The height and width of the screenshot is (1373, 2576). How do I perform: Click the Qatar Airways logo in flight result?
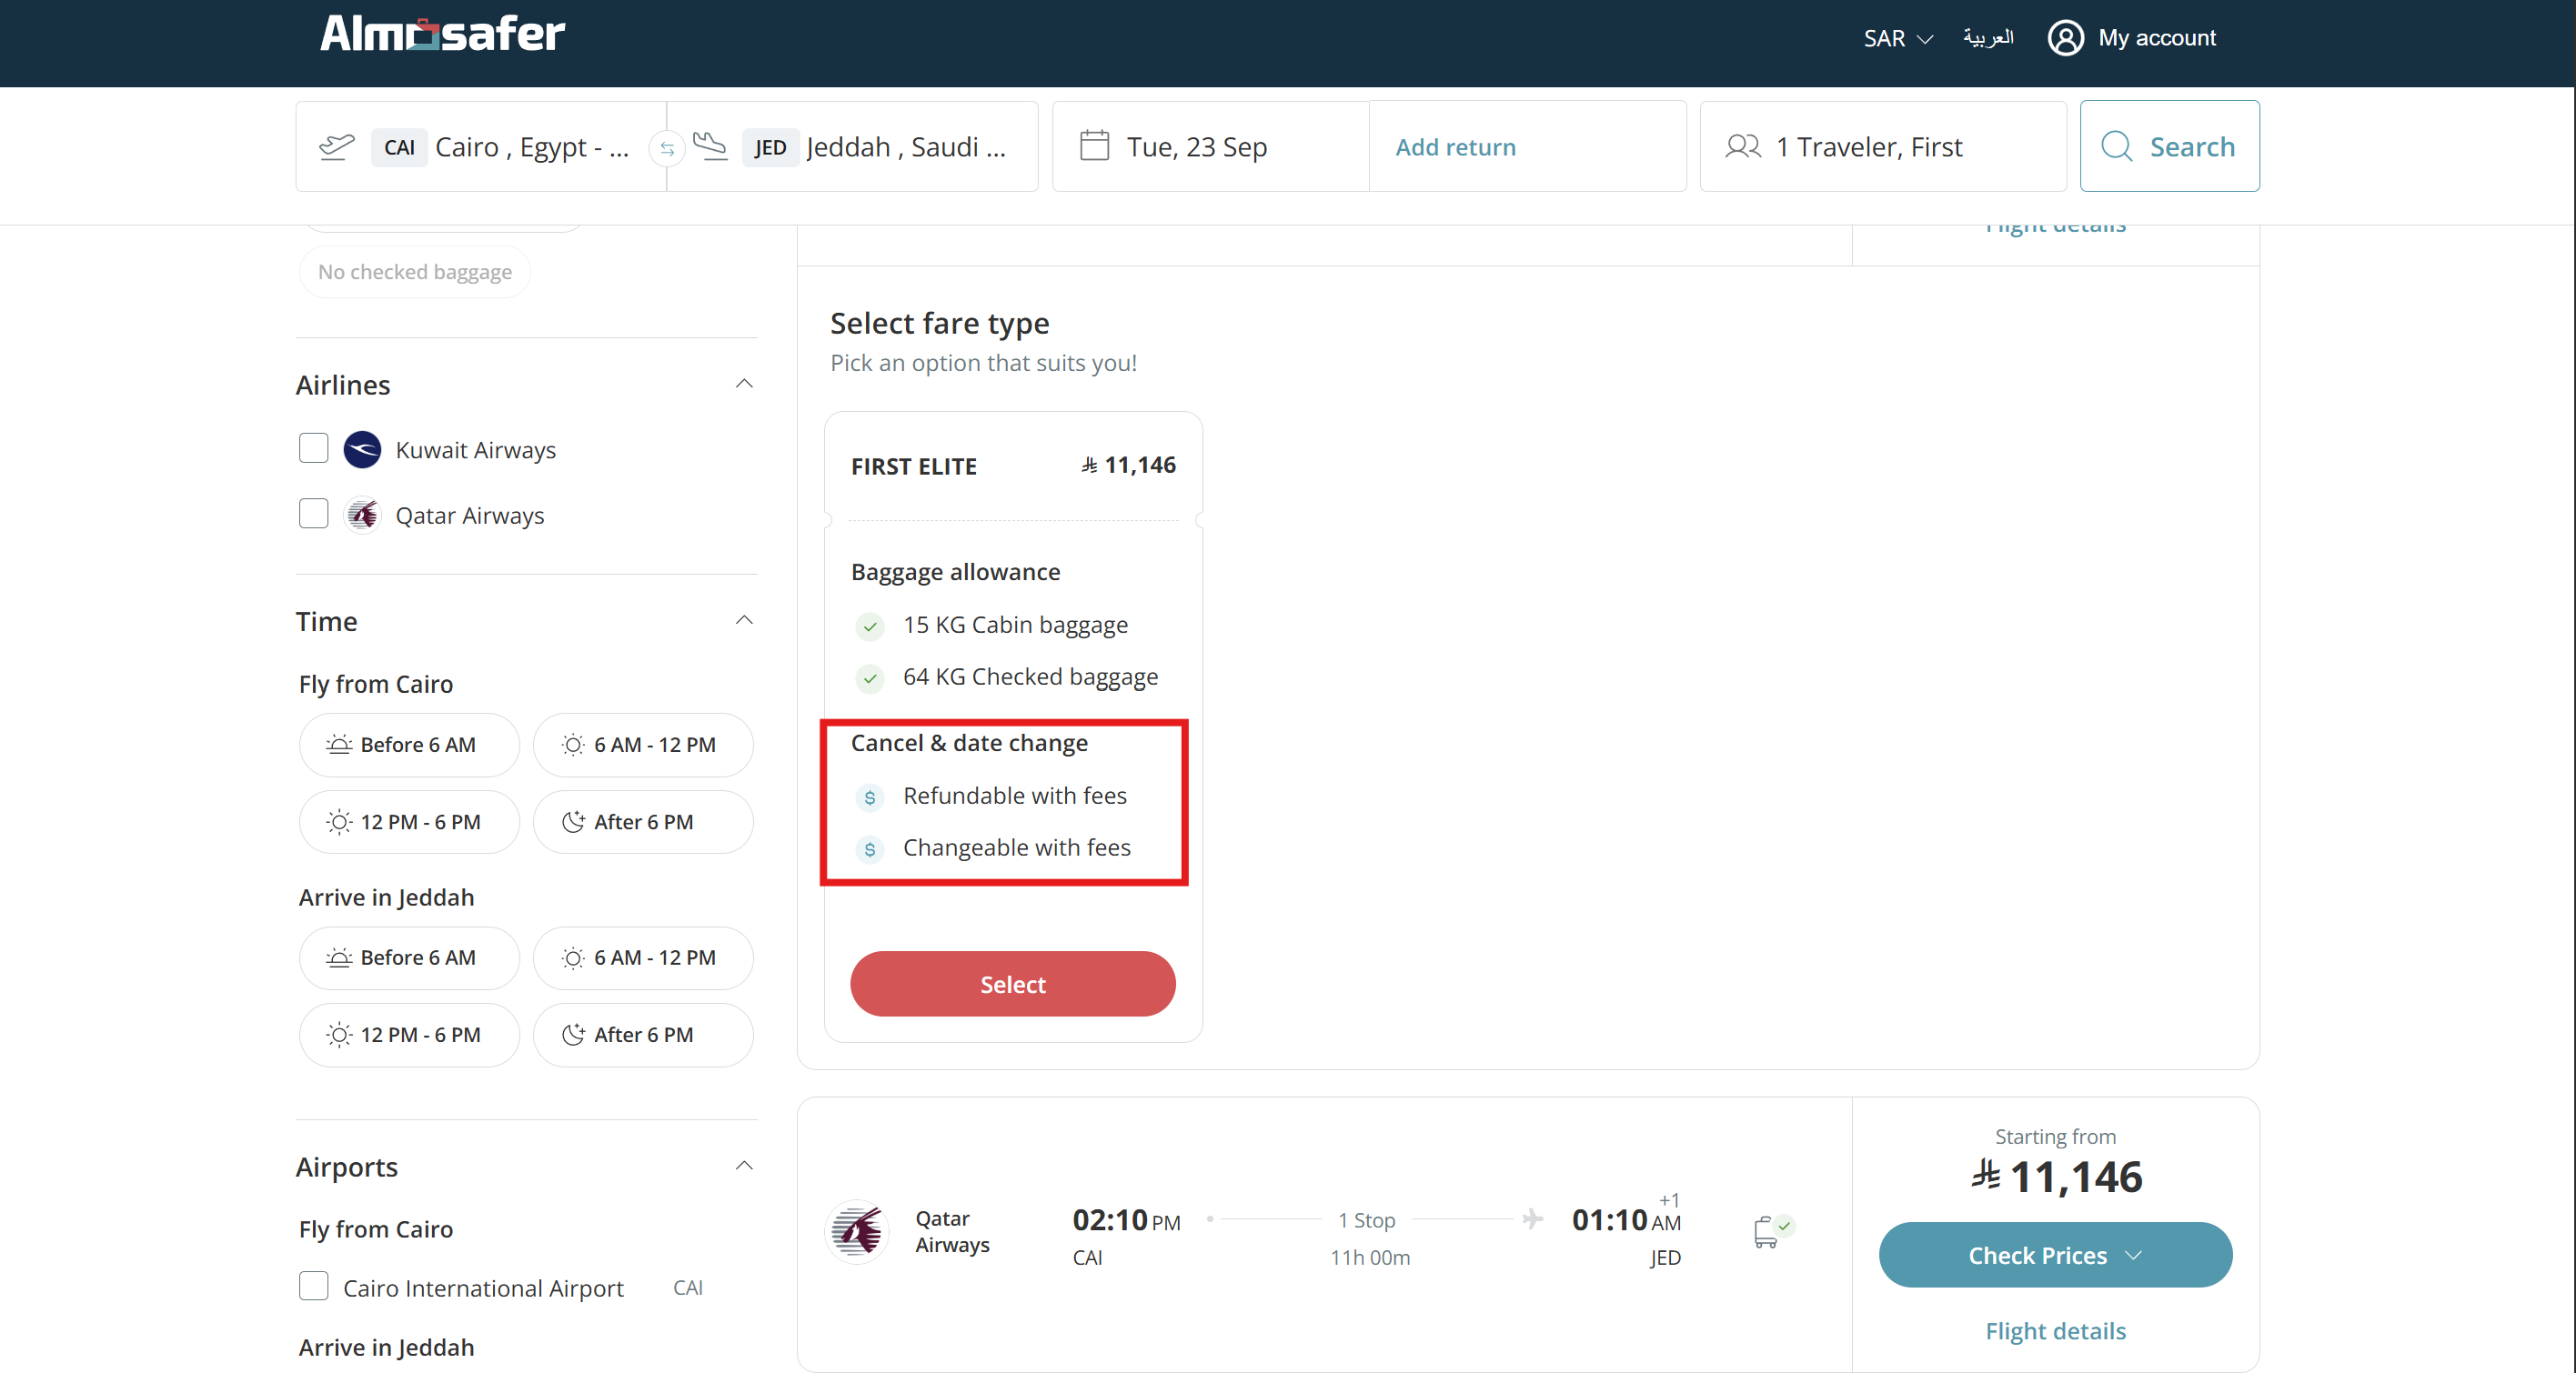[x=857, y=1231]
